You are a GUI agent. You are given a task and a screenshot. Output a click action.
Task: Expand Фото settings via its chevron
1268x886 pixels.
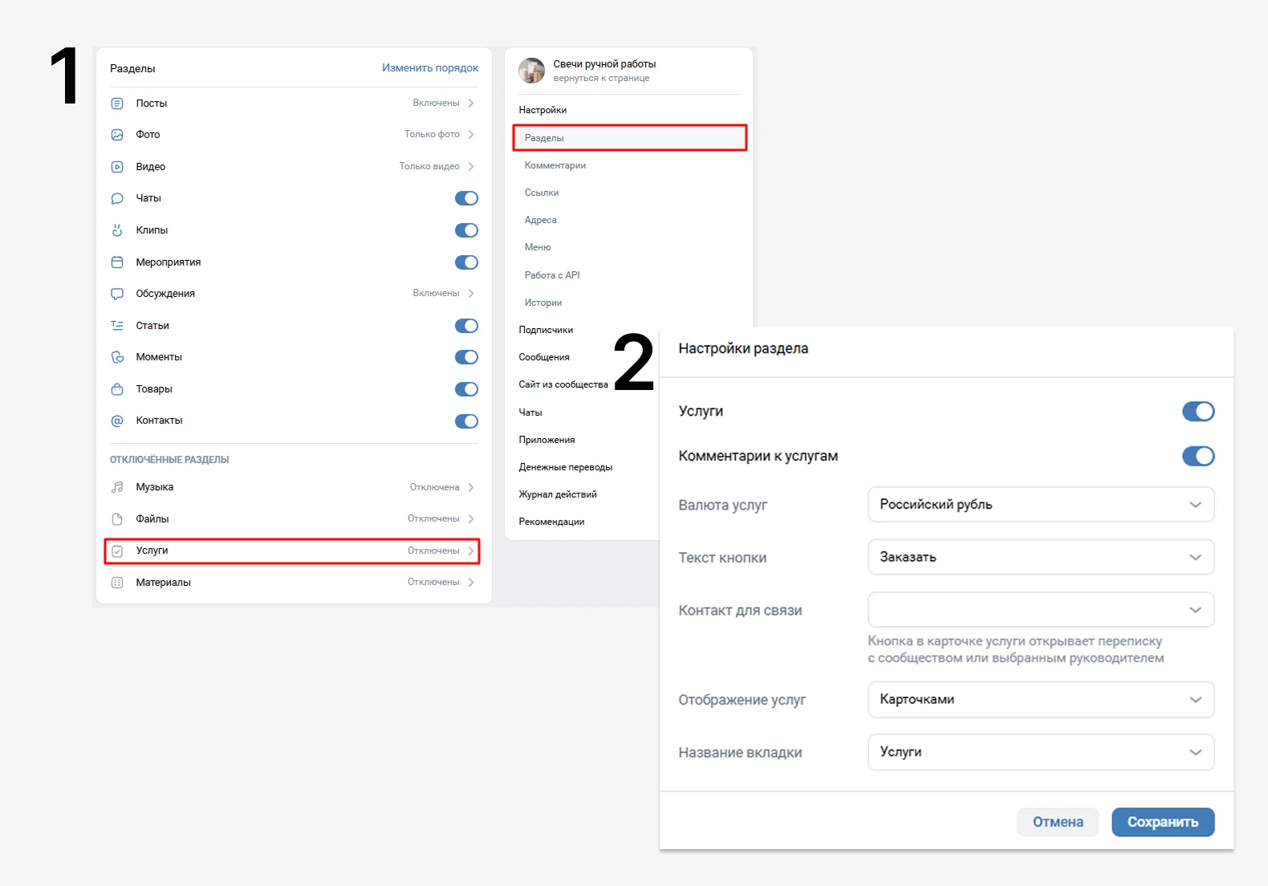click(x=471, y=135)
